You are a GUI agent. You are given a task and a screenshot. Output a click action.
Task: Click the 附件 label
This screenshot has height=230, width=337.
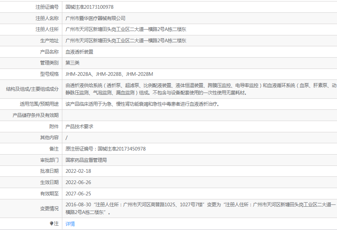tap(54, 126)
